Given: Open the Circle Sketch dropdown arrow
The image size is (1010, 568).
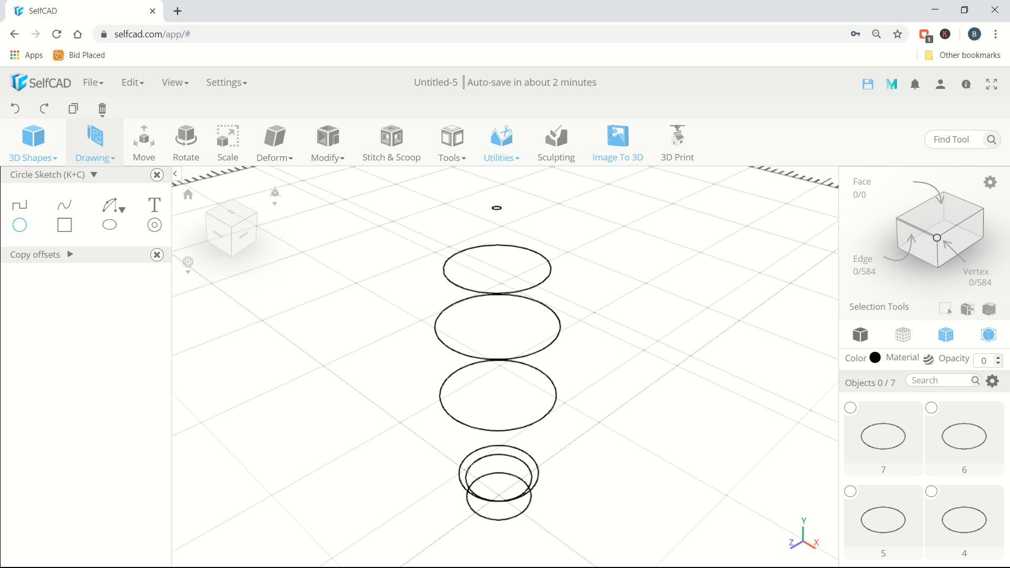Looking at the screenshot, I should (94, 175).
